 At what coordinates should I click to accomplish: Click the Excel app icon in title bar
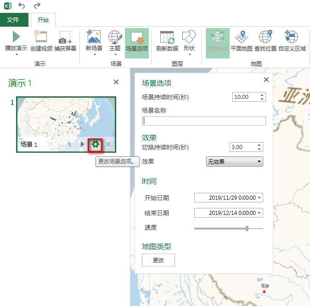[x=8, y=6]
